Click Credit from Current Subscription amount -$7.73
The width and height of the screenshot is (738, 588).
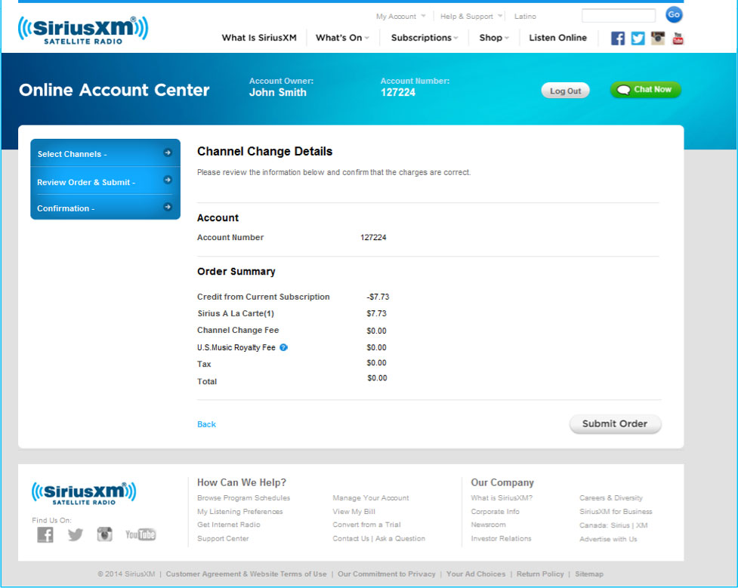pyautogui.click(x=378, y=297)
